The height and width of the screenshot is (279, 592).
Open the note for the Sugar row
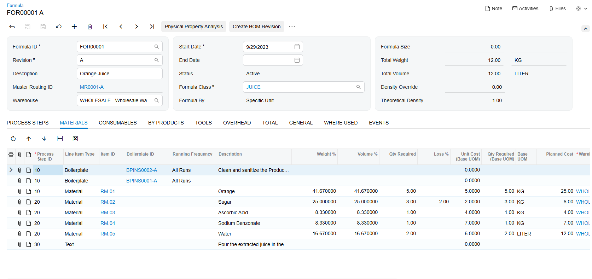(29, 202)
